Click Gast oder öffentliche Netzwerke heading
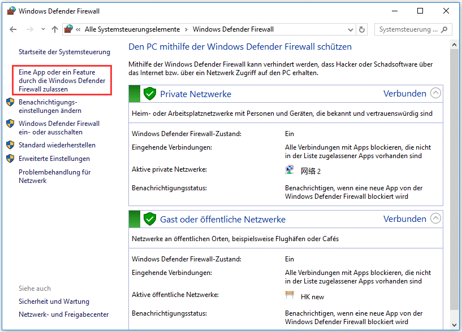 click(223, 219)
